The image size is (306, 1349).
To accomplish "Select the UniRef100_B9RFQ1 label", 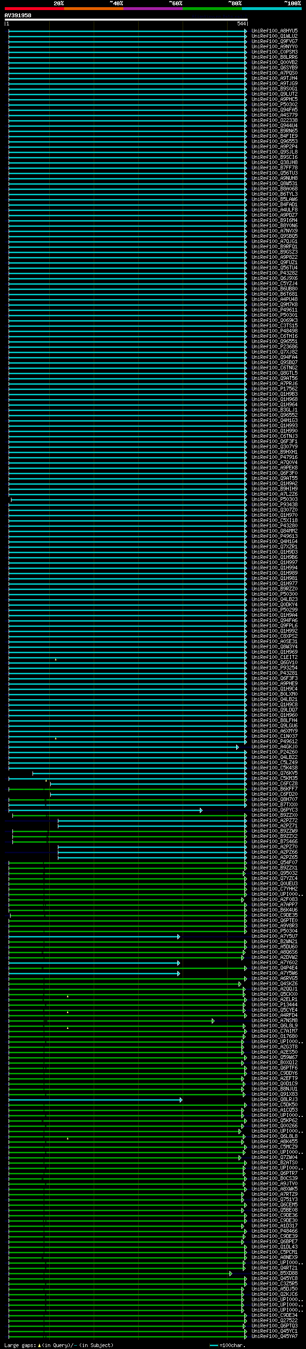I will pos(274,246).
